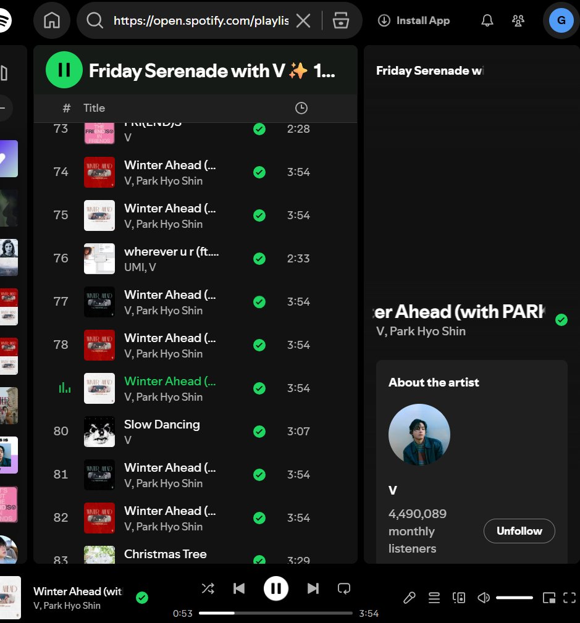Enter Full screen mode
This screenshot has height=623, width=580.
tap(569, 597)
